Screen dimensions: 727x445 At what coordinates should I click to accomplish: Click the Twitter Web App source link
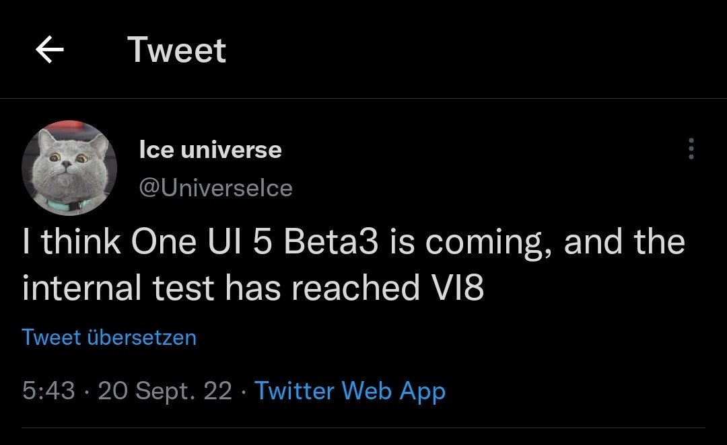(350, 391)
